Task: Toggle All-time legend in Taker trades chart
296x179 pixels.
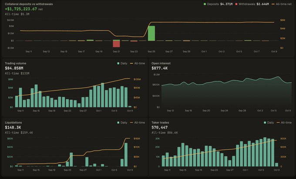Action: pos(284,123)
